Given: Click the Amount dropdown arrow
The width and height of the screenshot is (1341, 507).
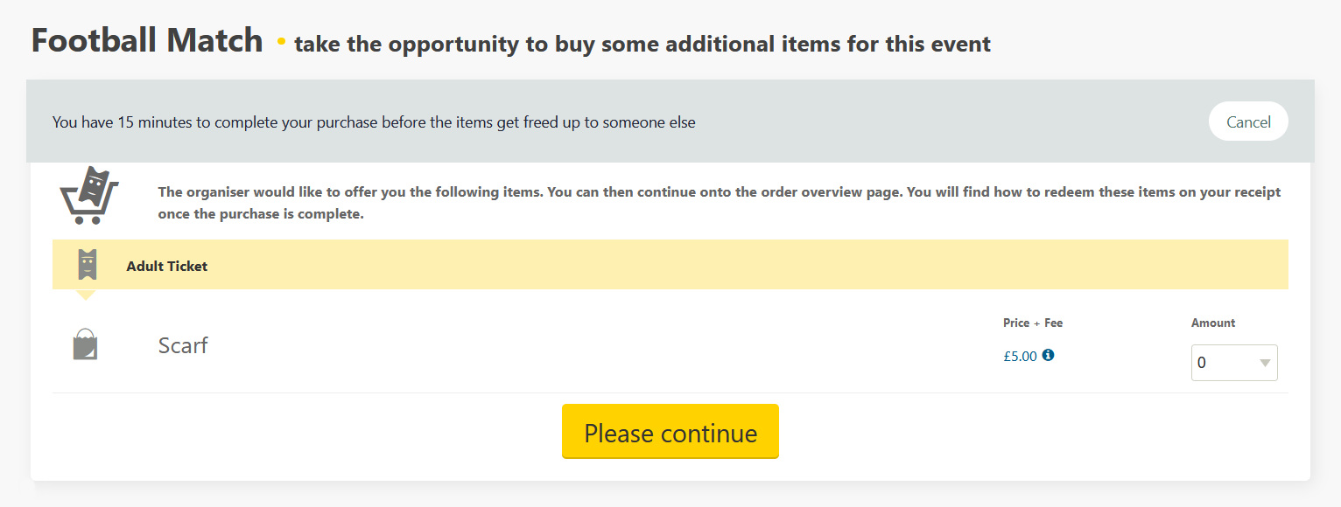Looking at the screenshot, I should (1265, 364).
